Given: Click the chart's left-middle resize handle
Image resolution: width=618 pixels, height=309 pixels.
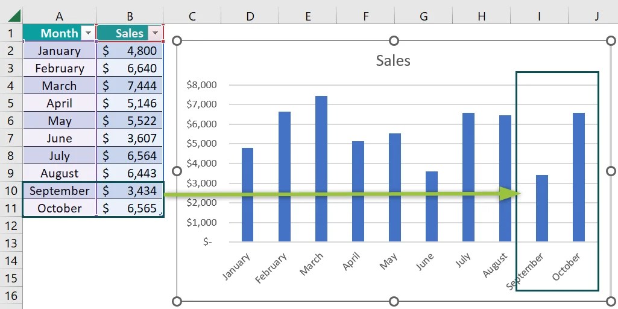Looking at the screenshot, I should tap(177, 171).
